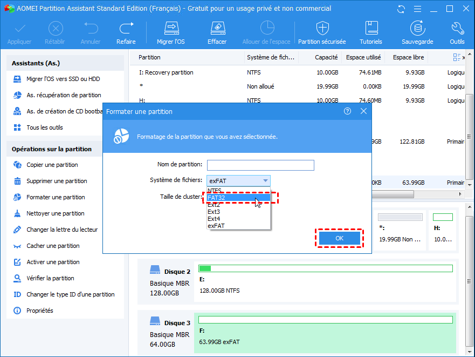This screenshot has height=357, width=475.
Task: Sort by Espace utilisé column header
Action: click(x=363, y=57)
